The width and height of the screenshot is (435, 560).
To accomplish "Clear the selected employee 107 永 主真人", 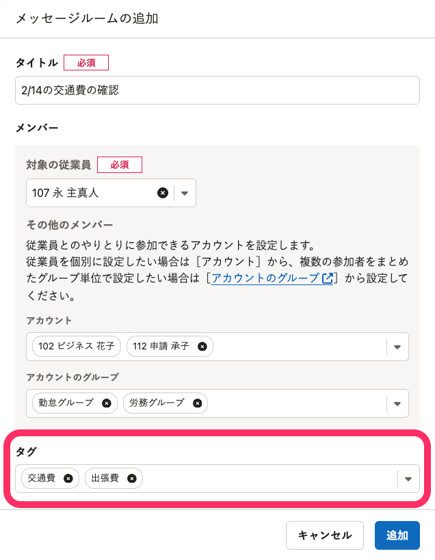I will click(x=163, y=193).
